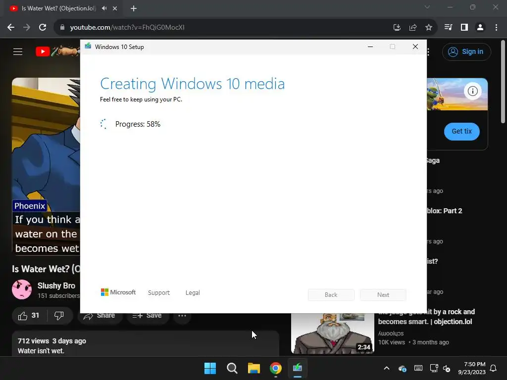Click the Next button in Setup

(383, 295)
